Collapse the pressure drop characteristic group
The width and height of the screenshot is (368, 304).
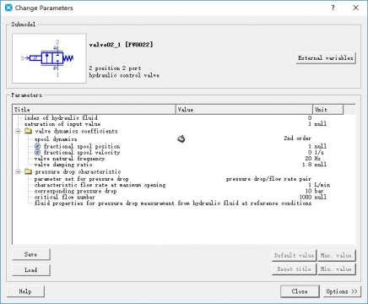[18, 172]
